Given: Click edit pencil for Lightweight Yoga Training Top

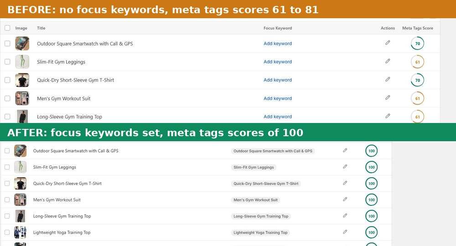Looking at the screenshot, I should pyautogui.click(x=345, y=232).
